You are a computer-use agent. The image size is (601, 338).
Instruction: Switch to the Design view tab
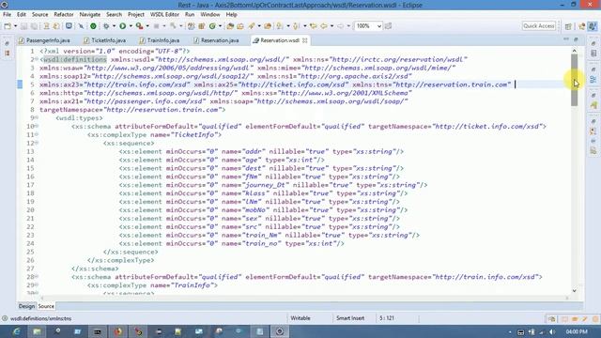tap(26, 306)
